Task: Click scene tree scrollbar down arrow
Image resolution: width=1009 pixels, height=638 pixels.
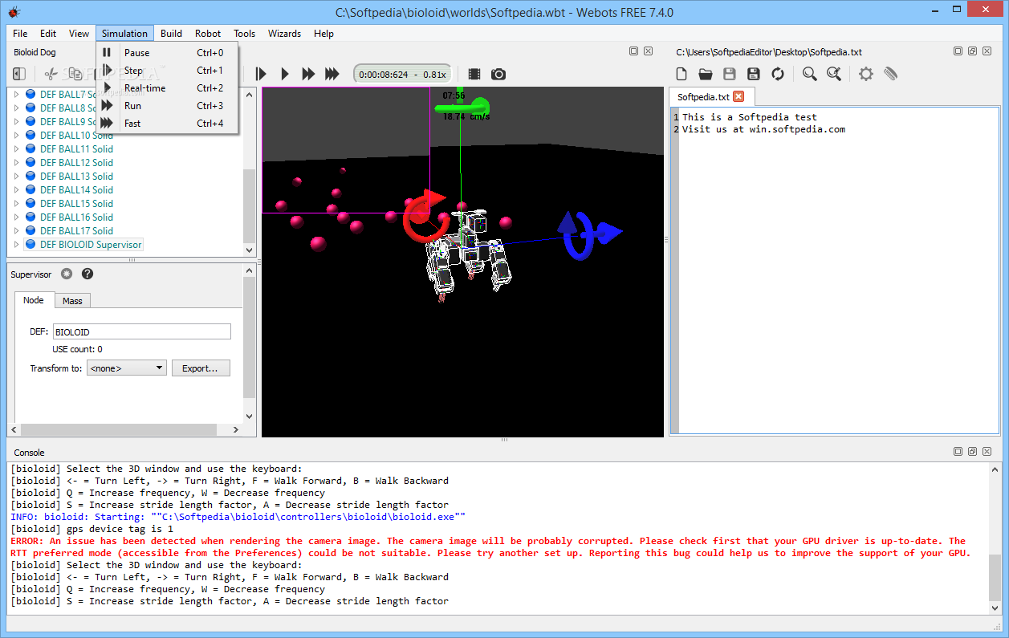Action: tap(249, 251)
